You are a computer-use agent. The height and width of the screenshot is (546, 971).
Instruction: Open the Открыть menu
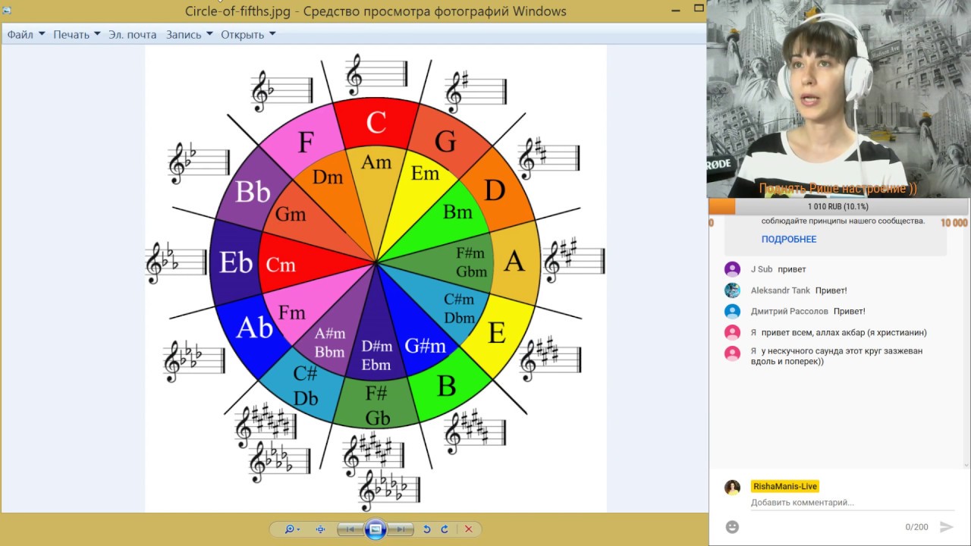point(248,34)
